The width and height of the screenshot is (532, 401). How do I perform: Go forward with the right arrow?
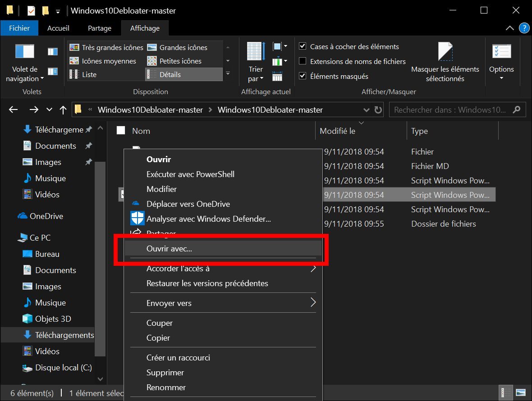pos(34,109)
